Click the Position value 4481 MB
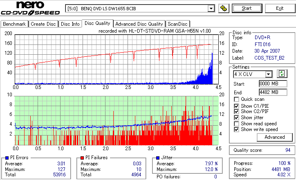Viewport: 296px width, 180px height. coord(281,169)
